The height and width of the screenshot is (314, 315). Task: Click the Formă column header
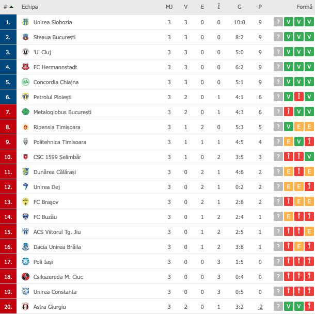click(x=304, y=7)
